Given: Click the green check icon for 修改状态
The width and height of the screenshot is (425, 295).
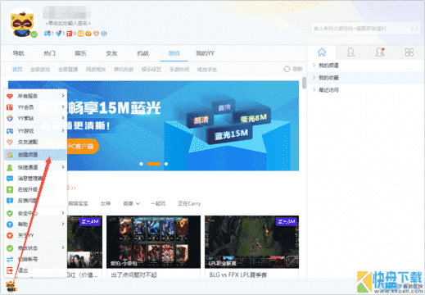Looking at the screenshot, I should pos(10,248).
